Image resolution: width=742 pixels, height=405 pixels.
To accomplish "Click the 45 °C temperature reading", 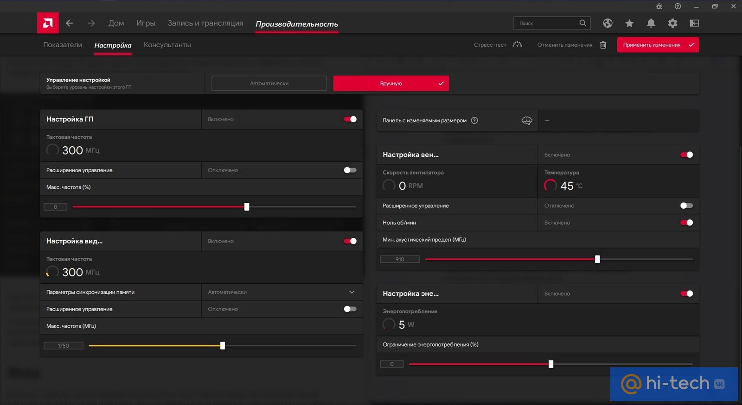I will click(x=571, y=186).
